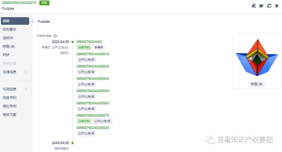Click the 2045-04-09 timeline dot
282x152 pixels.
pyautogui.click(x=73, y=143)
